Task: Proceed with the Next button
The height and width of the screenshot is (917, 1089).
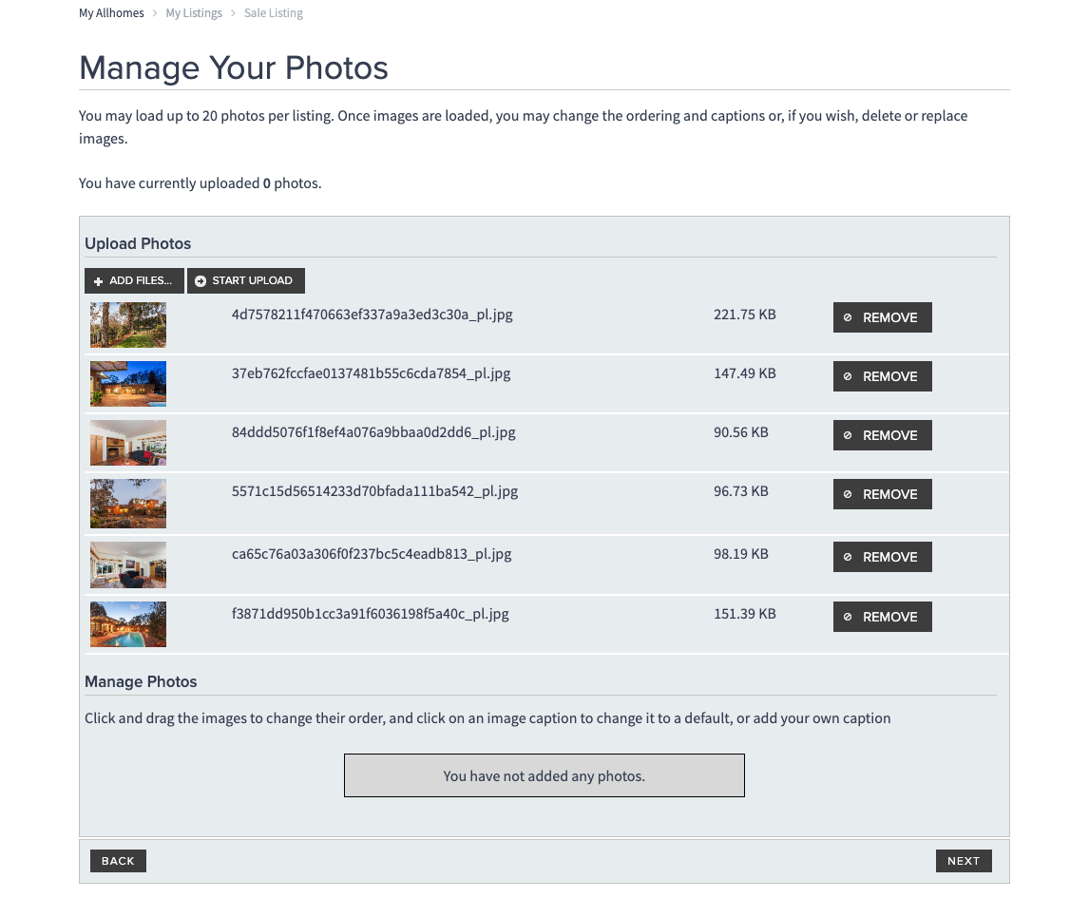Action: pos(963,861)
